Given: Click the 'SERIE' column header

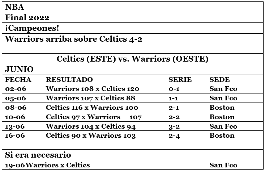Looking at the screenshot, I should (180, 80).
